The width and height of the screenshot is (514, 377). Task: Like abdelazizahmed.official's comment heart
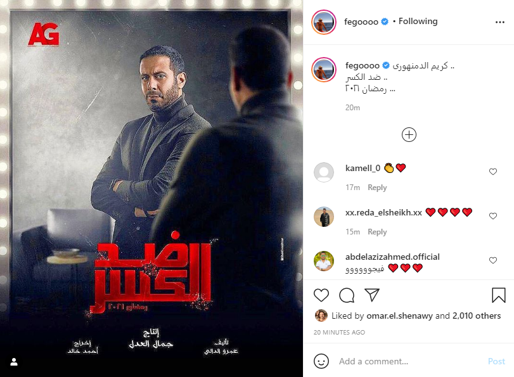click(493, 260)
